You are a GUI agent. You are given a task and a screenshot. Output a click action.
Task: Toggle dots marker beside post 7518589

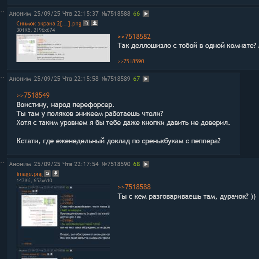tap(2, 77)
